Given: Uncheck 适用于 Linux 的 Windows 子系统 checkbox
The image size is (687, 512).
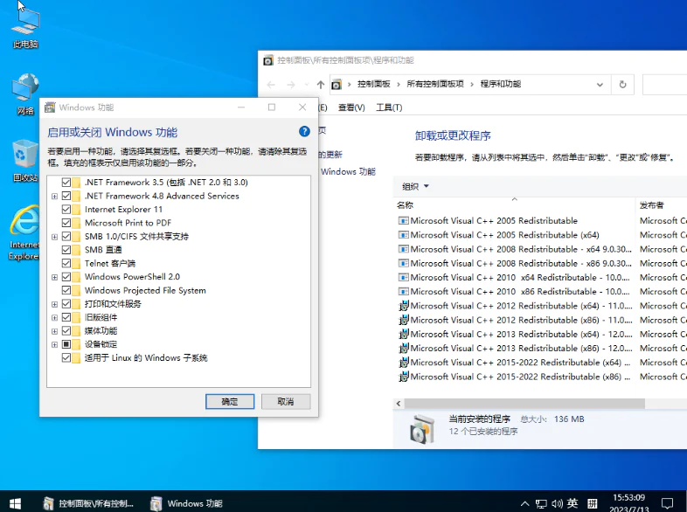Looking at the screenshot, I should (66, 358).
